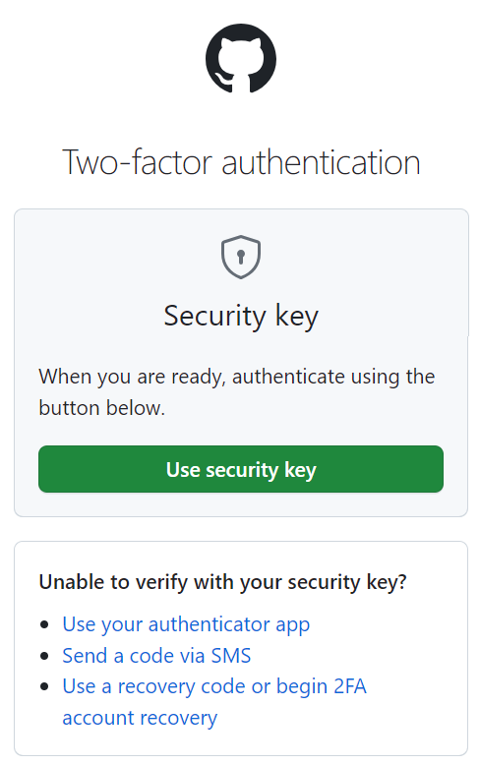Click the word 2FA in recovery link
Screen dimensions: 480x765
coord(350,686)
